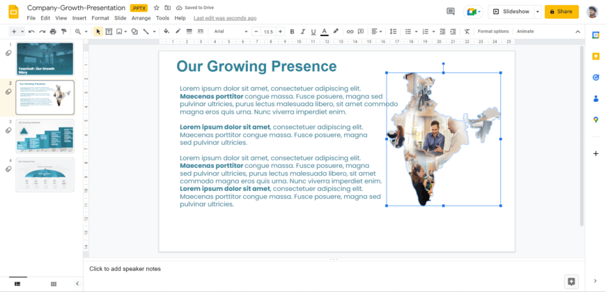Image resolution: width=606 pixels, height=292 pixels.
Task: Click the yellow Share button
Action: [x=561, y=12]
